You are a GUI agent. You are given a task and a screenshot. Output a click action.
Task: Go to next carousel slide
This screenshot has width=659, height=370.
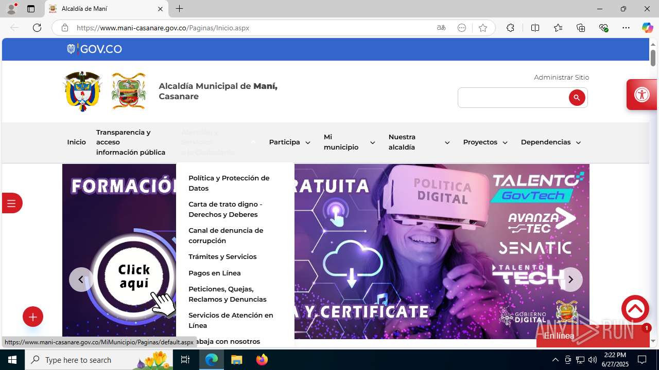point(570,280)
